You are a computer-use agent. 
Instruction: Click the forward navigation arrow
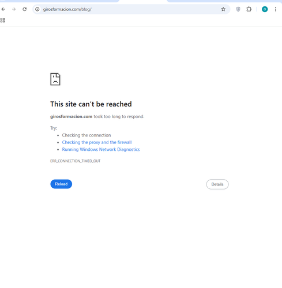14,9
